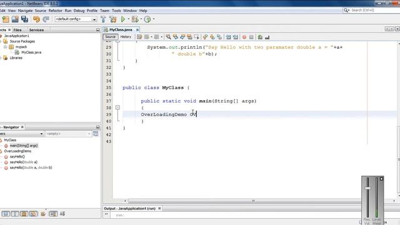This screenshot has height=225, width=400.
Task: Run the project with green arrow
Action: click(123, 19)
